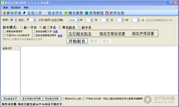Screen dimensions: 179x107
Task: Open 指定字辈份设置 link
Action: [112, 34]
